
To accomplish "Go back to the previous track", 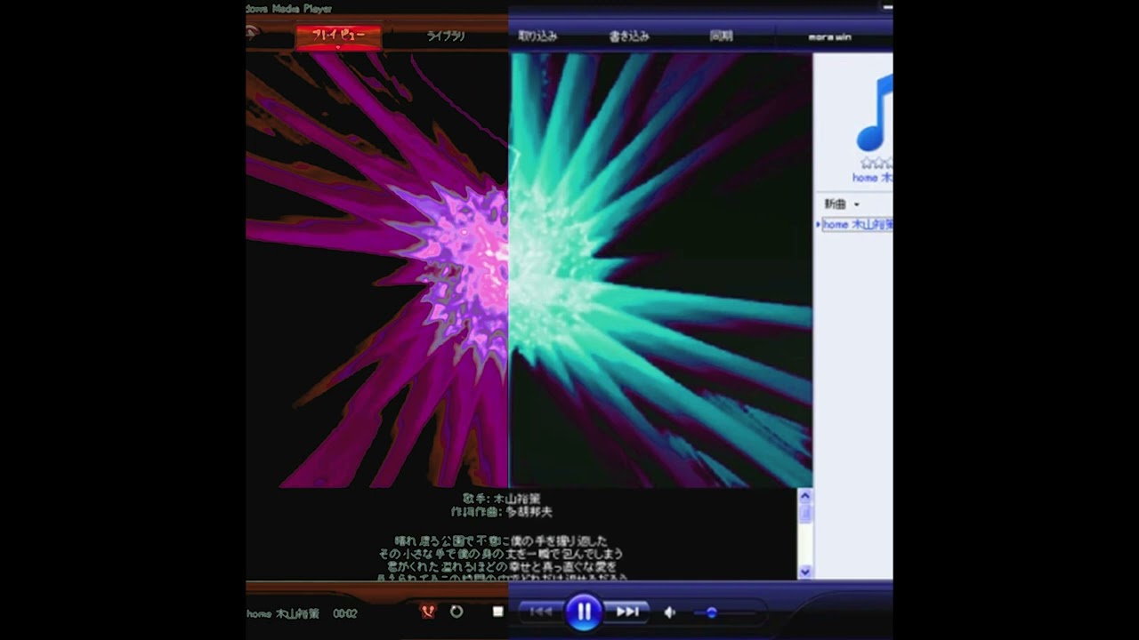I will (x=541, y=612).
